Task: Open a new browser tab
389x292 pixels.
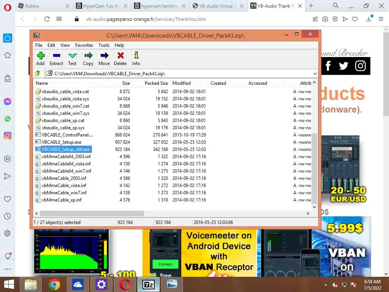Action: (x=311, y=6)
